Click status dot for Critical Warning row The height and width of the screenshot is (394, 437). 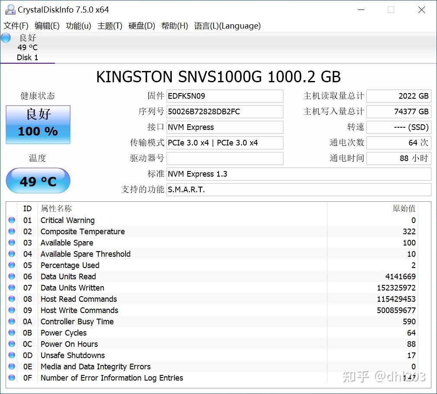(12, 220)
